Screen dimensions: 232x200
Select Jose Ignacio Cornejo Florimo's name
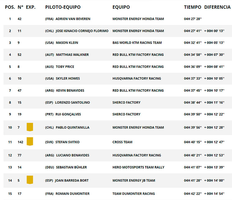click(82, 31)
